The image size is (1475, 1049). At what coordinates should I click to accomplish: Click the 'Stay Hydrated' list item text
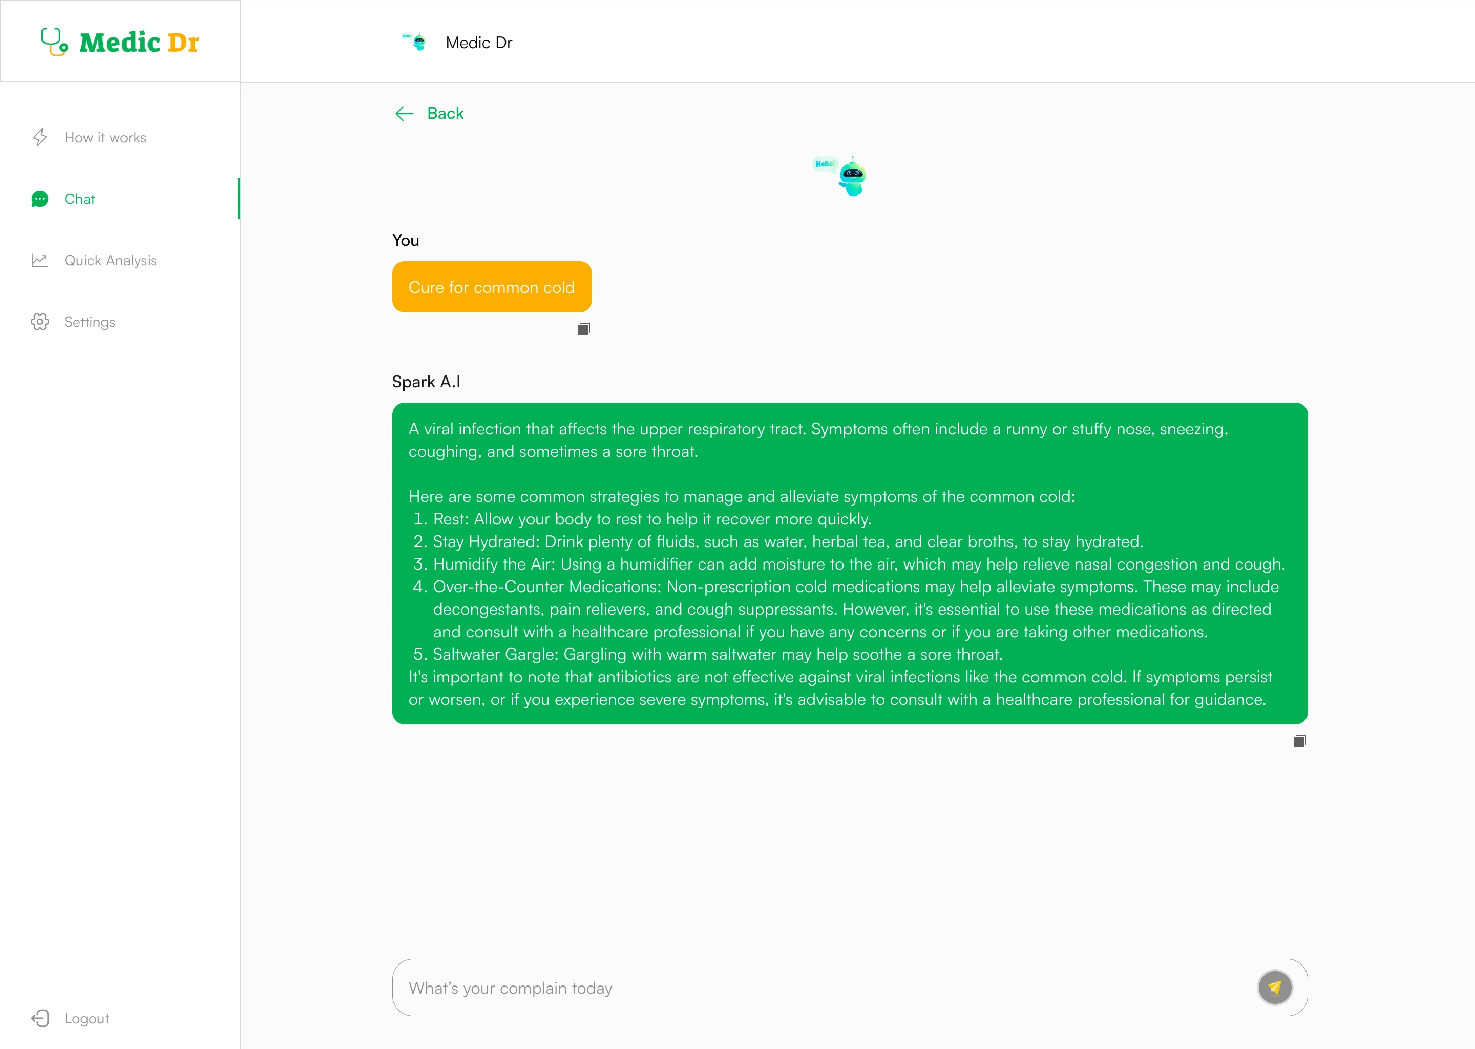click(x=788, y=542)
